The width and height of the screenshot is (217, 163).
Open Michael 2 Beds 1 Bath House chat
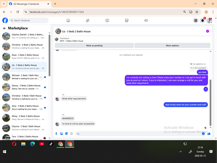[24, 77]
